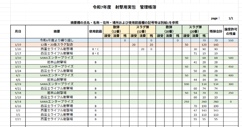Viewport: 242px width, 127px height.
Task: Click the 140 total in the 1/19 row
Action: (216, 45)
